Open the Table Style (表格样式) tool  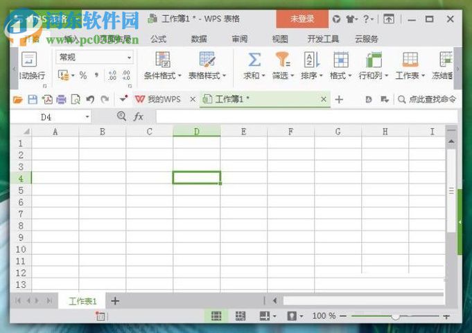(x=207, y=65)
